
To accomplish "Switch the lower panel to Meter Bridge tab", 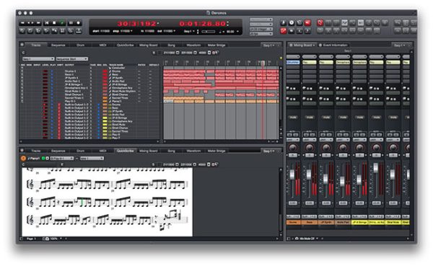I will tap(216, 151).
